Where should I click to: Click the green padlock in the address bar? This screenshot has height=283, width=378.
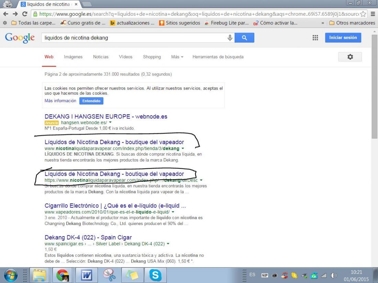tap(35, 14)
